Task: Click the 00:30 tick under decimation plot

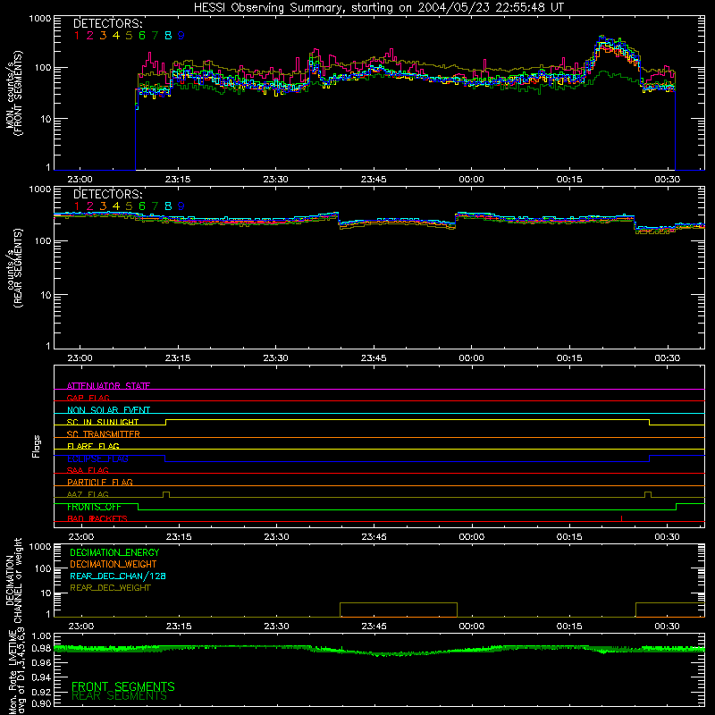Action: [667, 627]
